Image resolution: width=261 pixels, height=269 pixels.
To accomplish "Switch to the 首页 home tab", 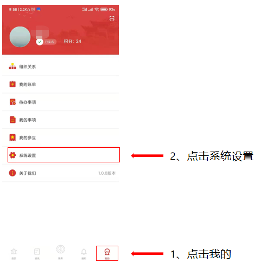I will [x=14, y=254].
